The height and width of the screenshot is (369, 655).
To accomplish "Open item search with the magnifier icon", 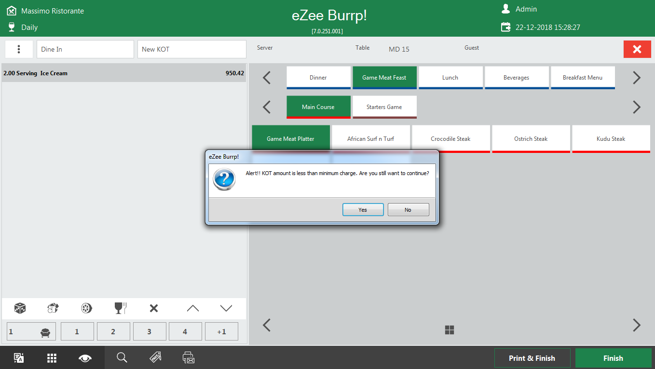I will [x=122, y=357].
